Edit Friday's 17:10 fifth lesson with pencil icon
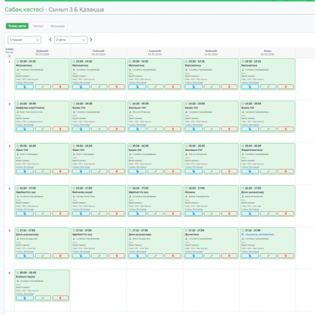Viewport: 315px width, 315px height. coord(268,255)
